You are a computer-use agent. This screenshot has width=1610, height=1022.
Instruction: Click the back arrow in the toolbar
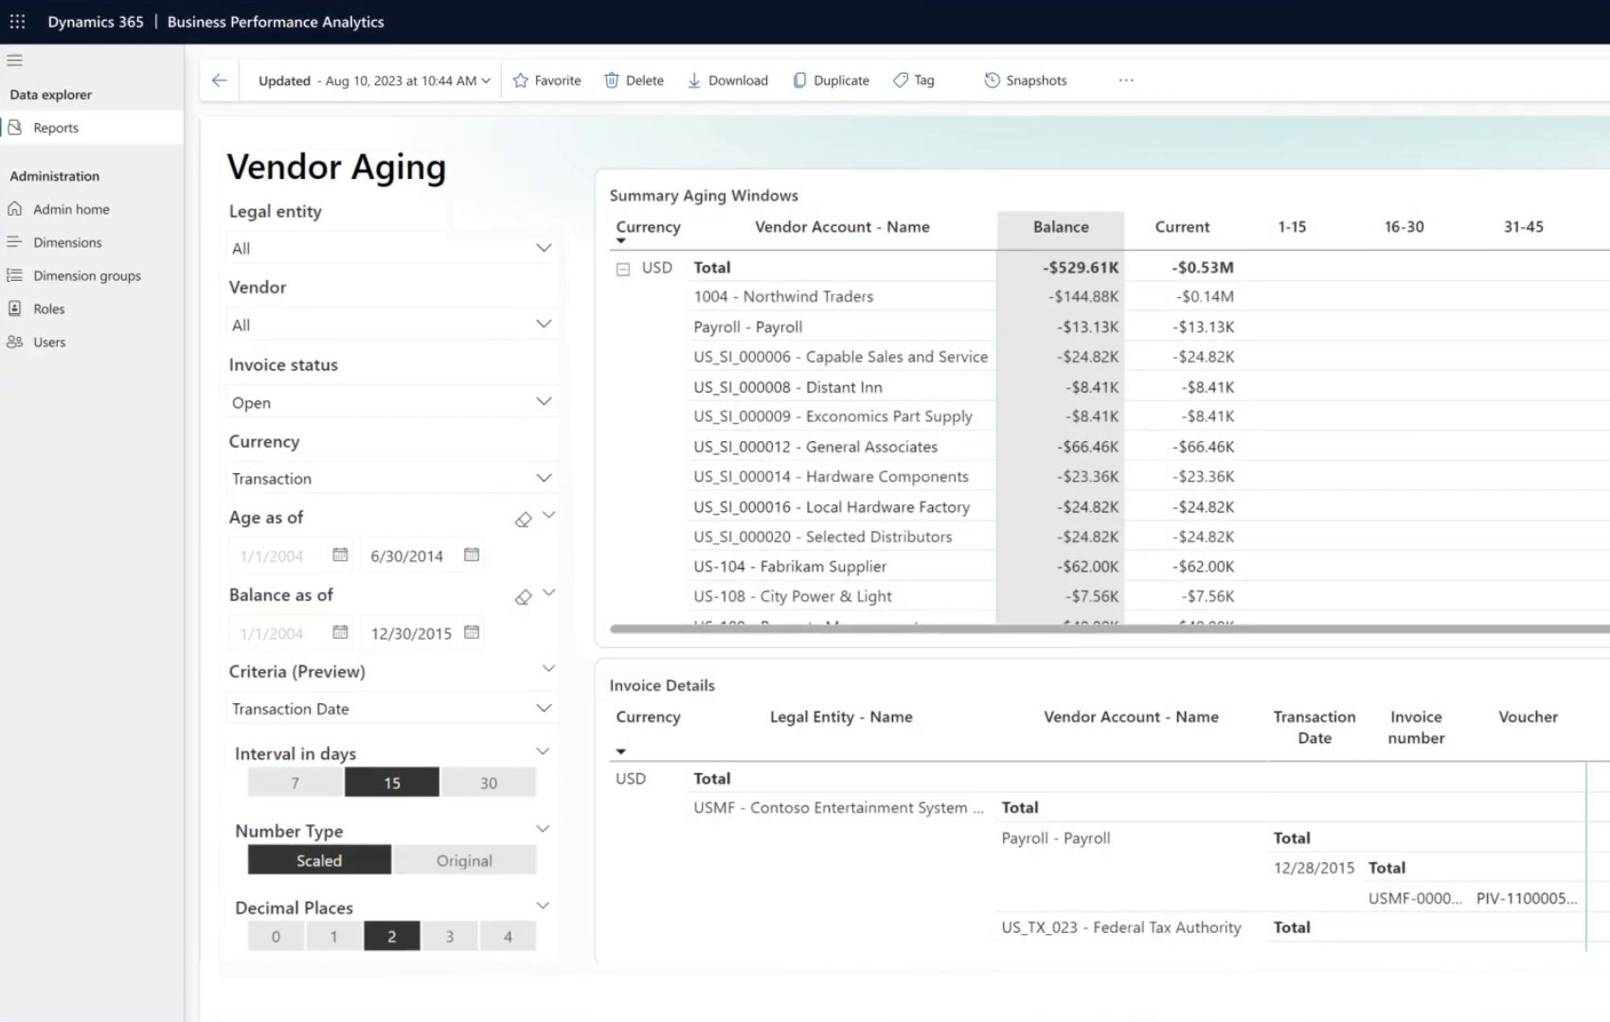tap(220, 80)
